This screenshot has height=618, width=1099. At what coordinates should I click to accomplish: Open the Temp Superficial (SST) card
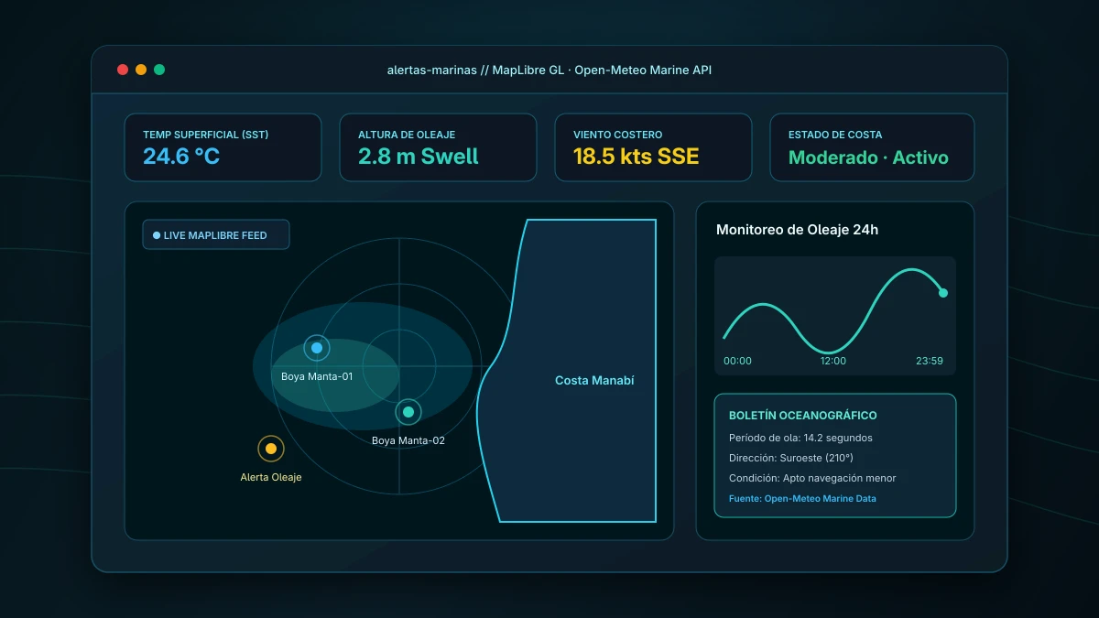[x=223, y=147]
